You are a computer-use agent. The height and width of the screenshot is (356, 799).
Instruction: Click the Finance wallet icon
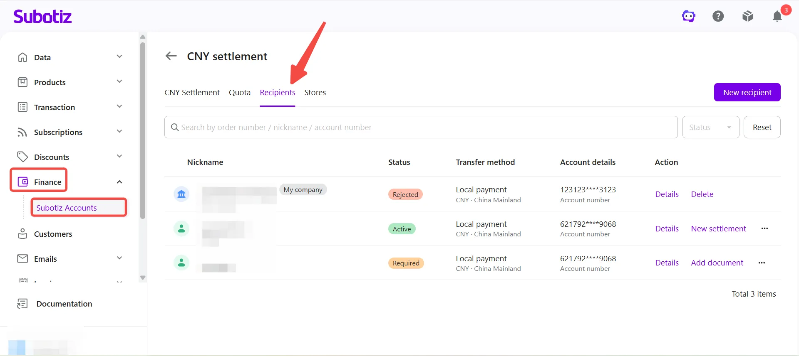(x=23, y=182)
